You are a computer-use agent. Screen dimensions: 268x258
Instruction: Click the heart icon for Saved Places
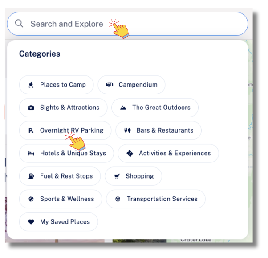click(31, 222)
